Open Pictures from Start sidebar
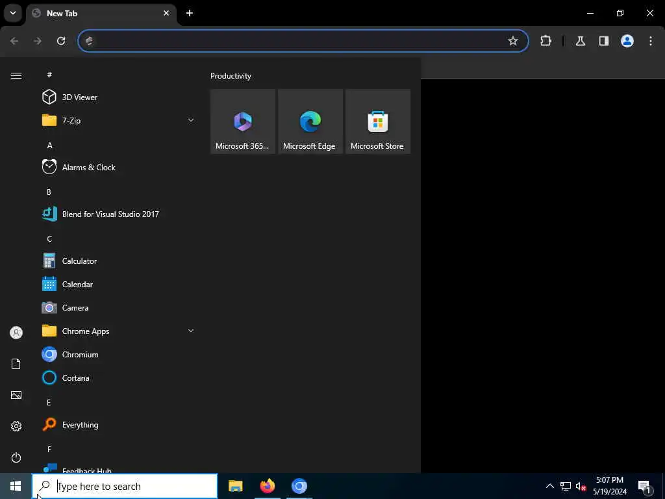Image resolution: width=665 pixels, height=499 pixels. [x=16, y=395]
